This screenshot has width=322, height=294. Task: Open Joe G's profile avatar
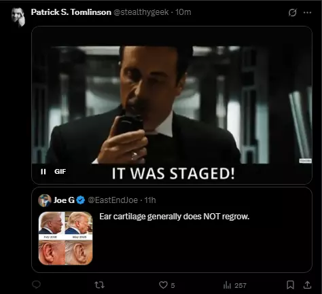tap(45, 200)
